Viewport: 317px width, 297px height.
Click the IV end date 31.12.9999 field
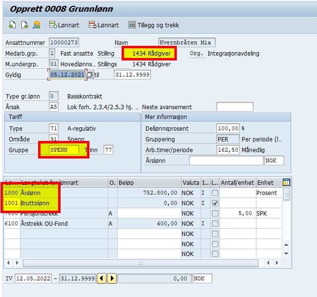[78, 278]
